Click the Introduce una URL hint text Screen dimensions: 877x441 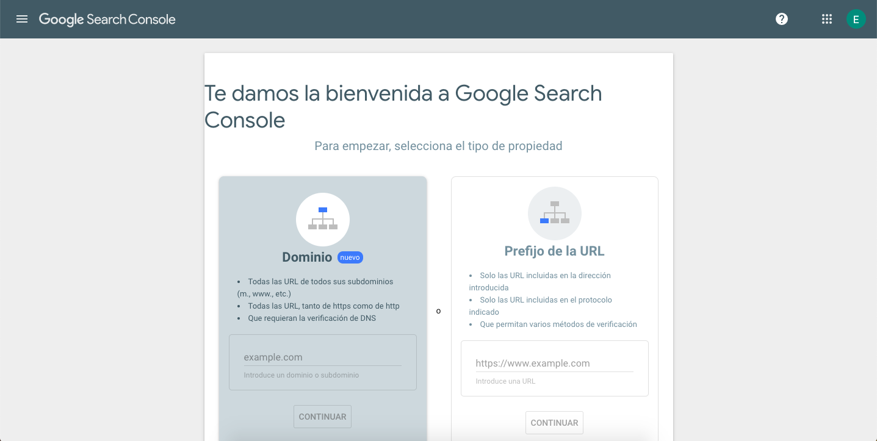[x=505, y=381]
